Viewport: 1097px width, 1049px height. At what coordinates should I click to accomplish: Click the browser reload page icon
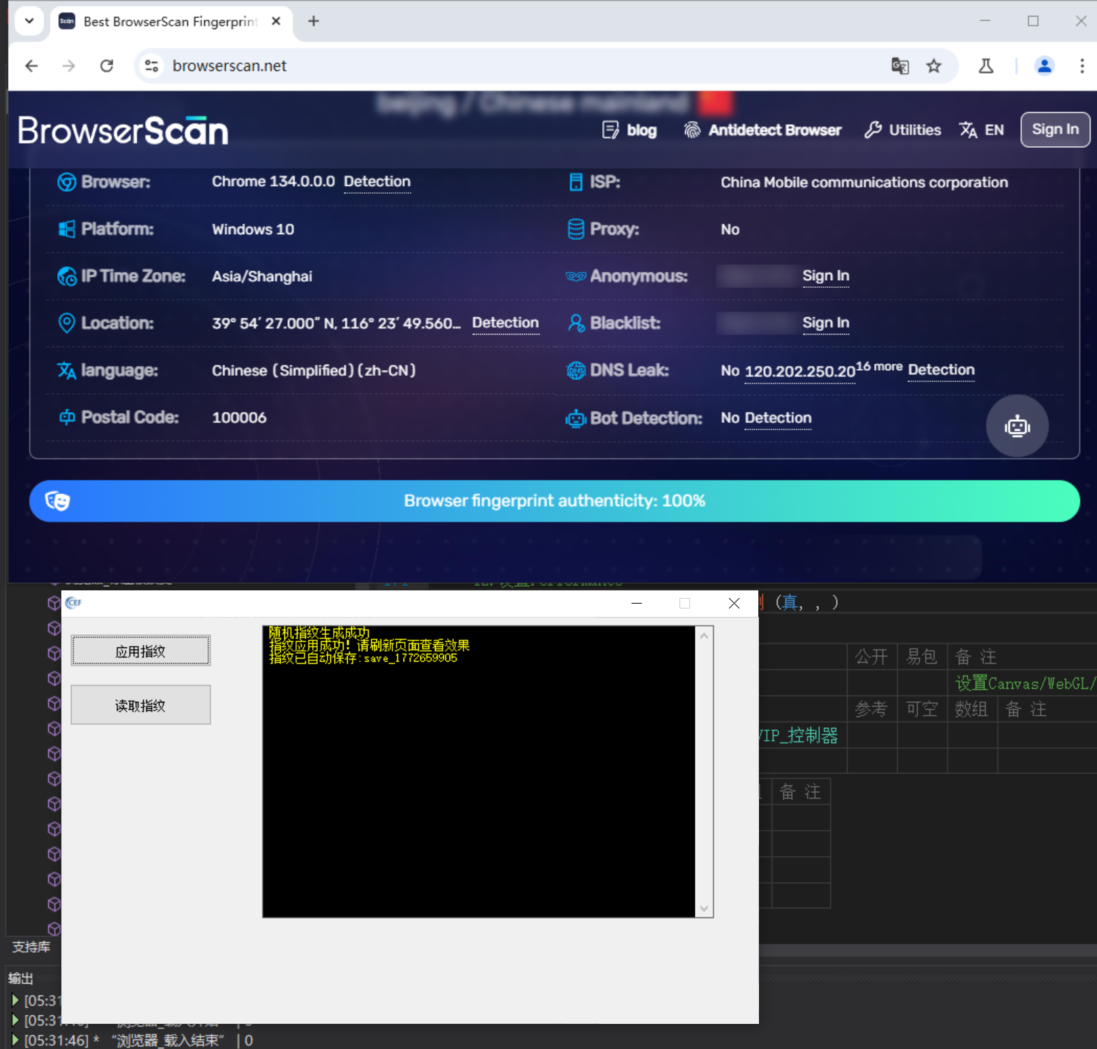107,66
